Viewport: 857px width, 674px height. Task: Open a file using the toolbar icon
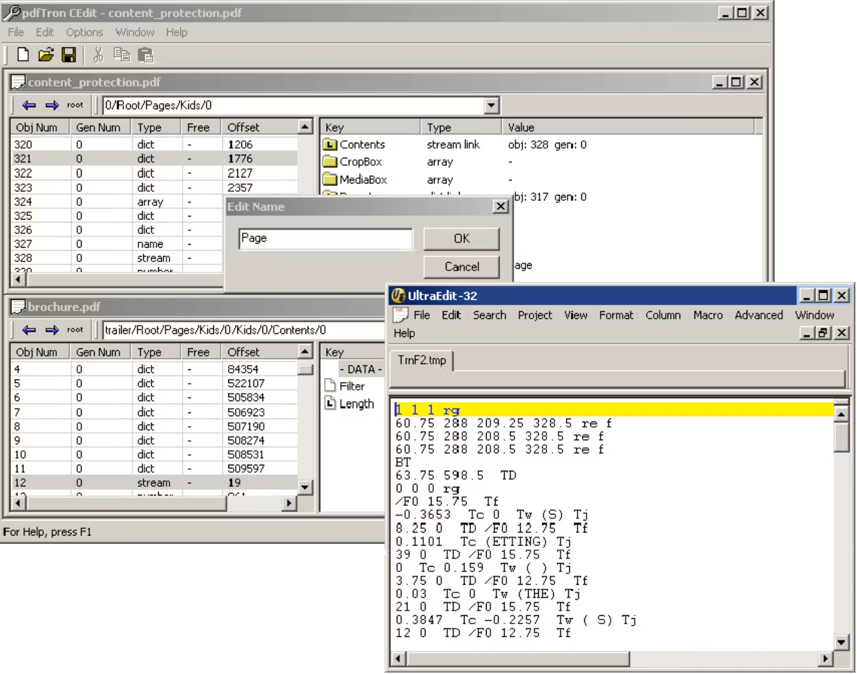(x=46, y=56)
